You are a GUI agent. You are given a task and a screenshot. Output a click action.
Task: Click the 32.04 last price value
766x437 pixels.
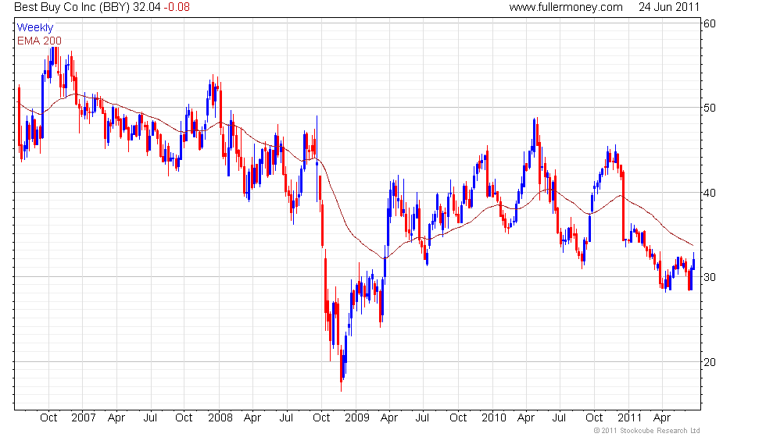[x=147, y=7]
